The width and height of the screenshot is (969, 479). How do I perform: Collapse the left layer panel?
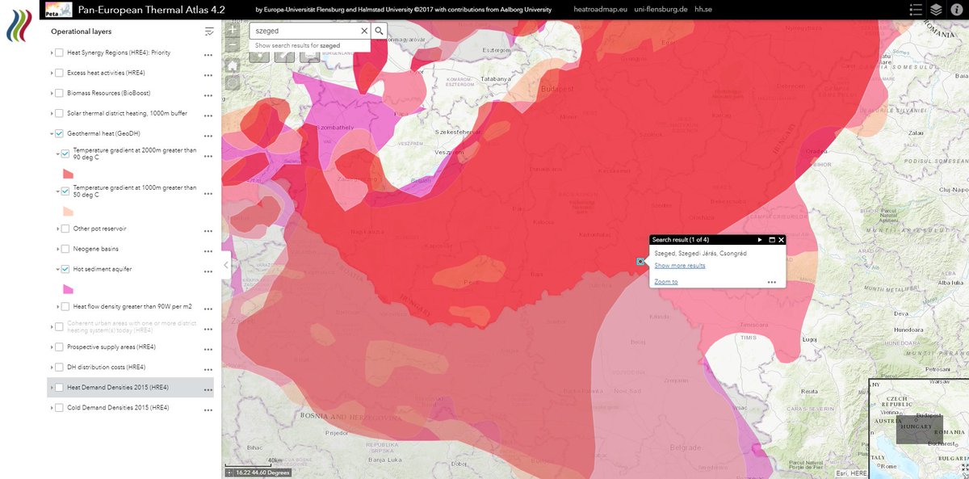coord(226,264)
